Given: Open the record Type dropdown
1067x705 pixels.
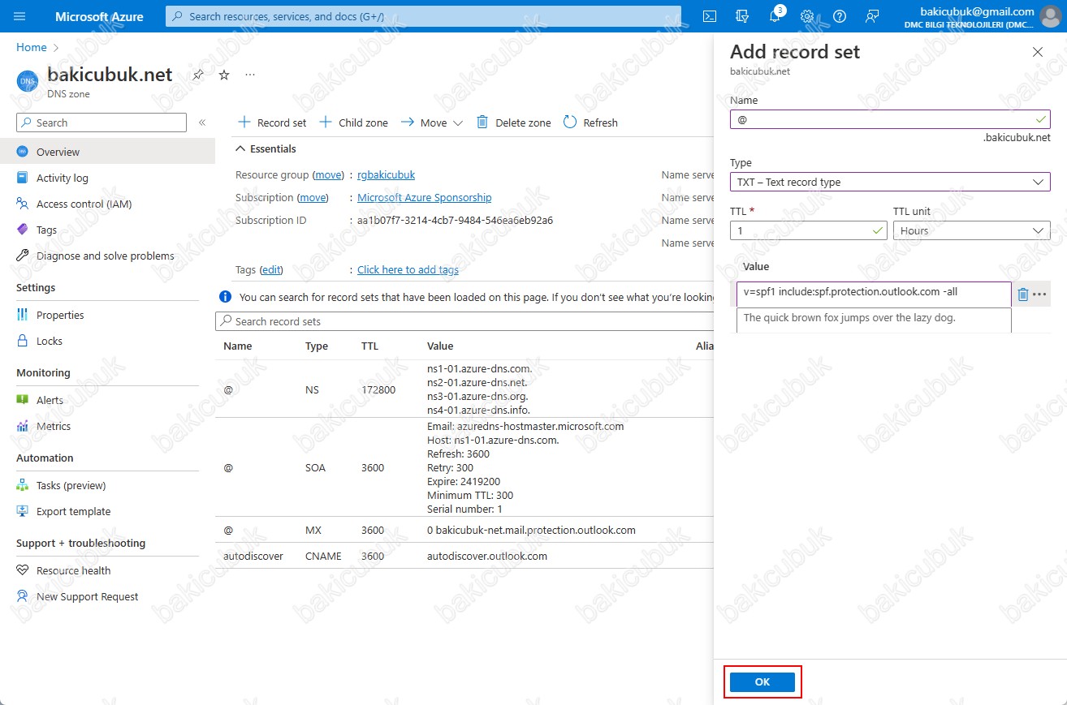Looking at the screenshot, I should (x=890, y=182).
